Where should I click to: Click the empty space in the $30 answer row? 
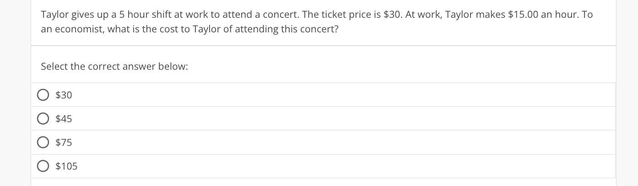tap(320, 95)
